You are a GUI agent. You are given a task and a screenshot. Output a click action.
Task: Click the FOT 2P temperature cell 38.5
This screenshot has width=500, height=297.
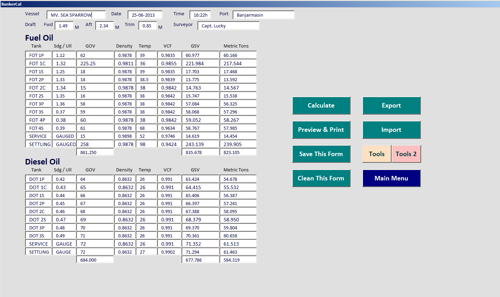point(146,79)
